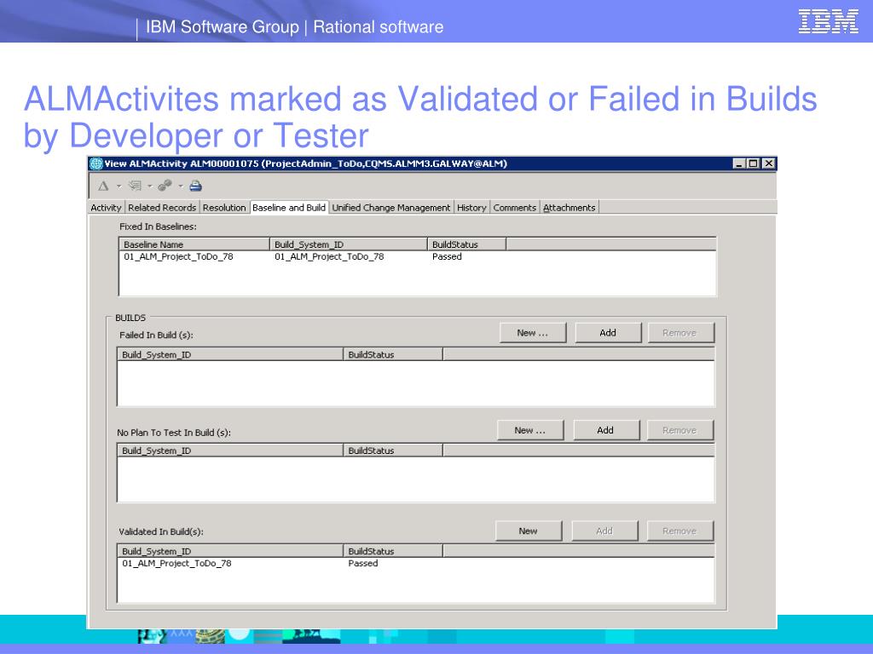This screenshot has width=873, height=654.
Task: Close the View ALMActivity window
Action: pos(768,163)
